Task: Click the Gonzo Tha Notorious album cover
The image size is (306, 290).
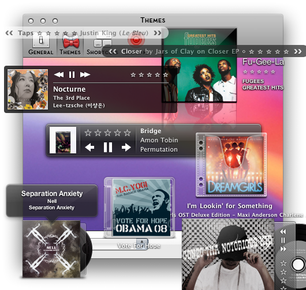Action: click(228, 254)
